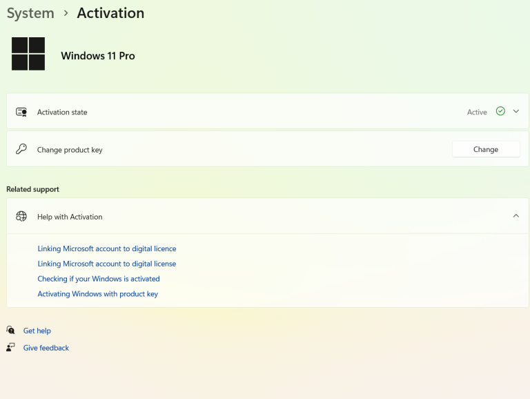The width and height of the screenshot is (530, 399).
Task: Click the breadcrumb arrow after System
Action: [66, 13]
